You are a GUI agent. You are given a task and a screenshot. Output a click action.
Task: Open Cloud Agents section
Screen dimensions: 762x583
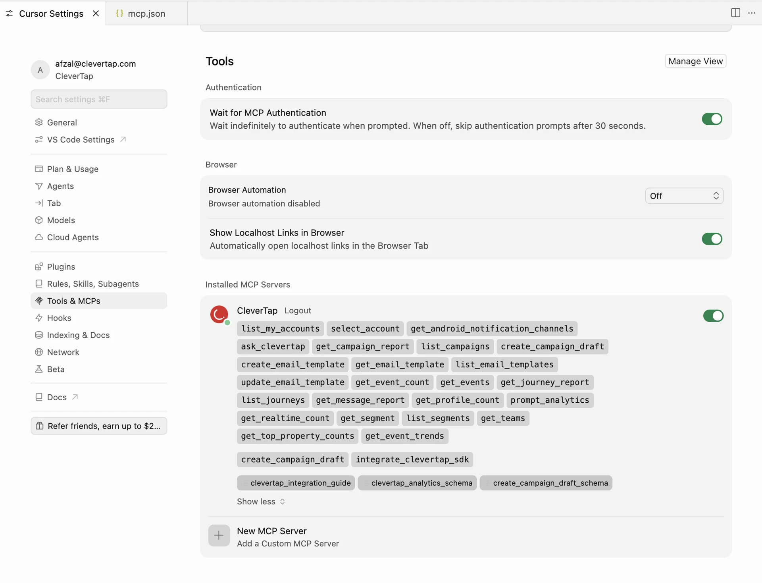tap(99, 237)
